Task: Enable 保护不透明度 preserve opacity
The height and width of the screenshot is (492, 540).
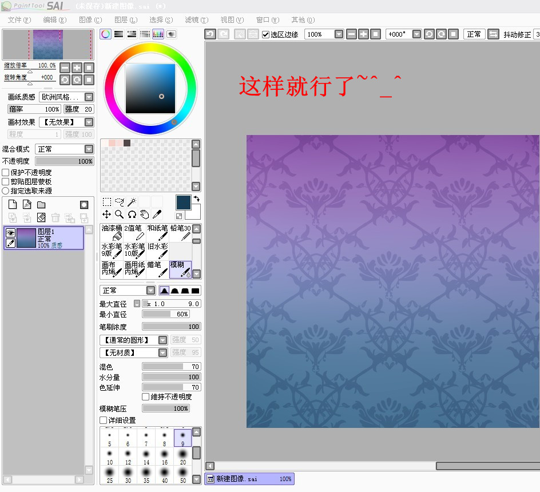Action: pyautogui.click(x=6, y=172)
